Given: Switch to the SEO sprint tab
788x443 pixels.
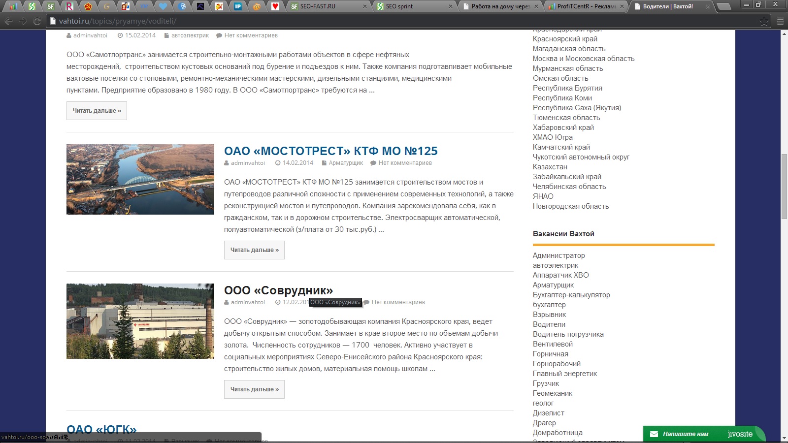Looking at the screenshot, I should (x=415, y=6).
